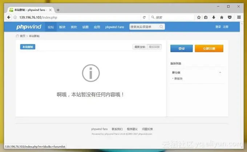Select the 本站新帖 tab button
This screenshot has height=152, width=247.
[x=28, y=47]
